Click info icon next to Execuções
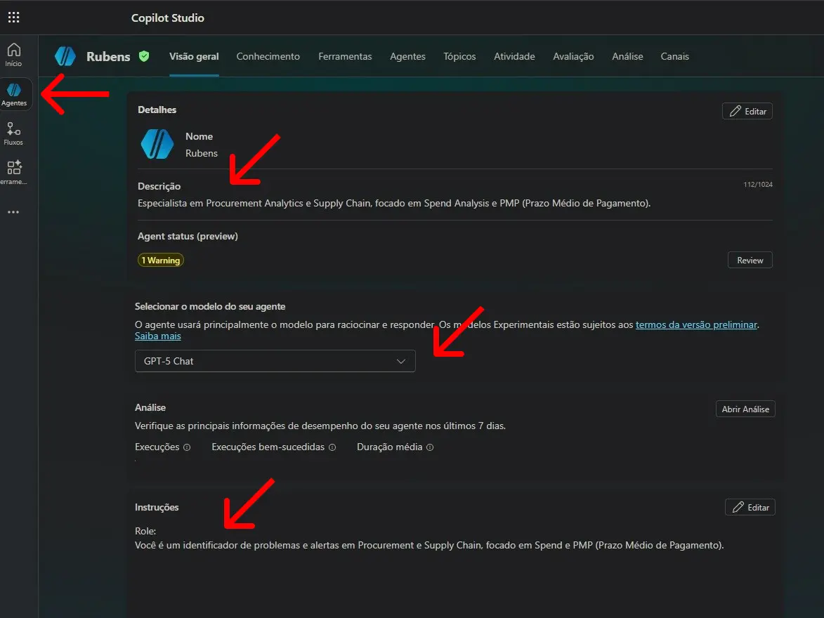This screenshot has height=618, width=824. tap(187, 447)
